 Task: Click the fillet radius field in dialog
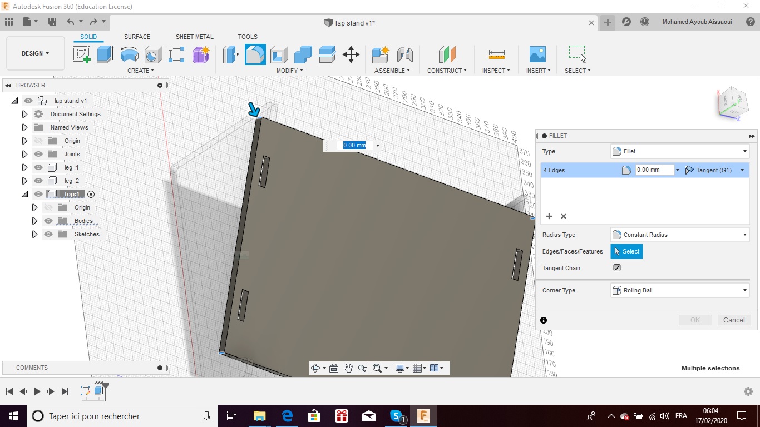(654, 170)
